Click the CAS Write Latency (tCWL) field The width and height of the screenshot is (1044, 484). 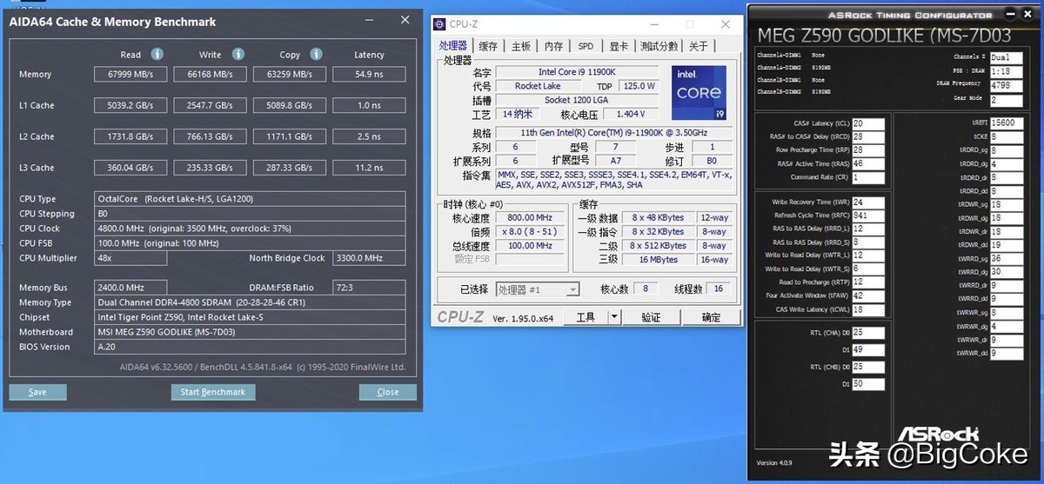(x=868, y=309)
